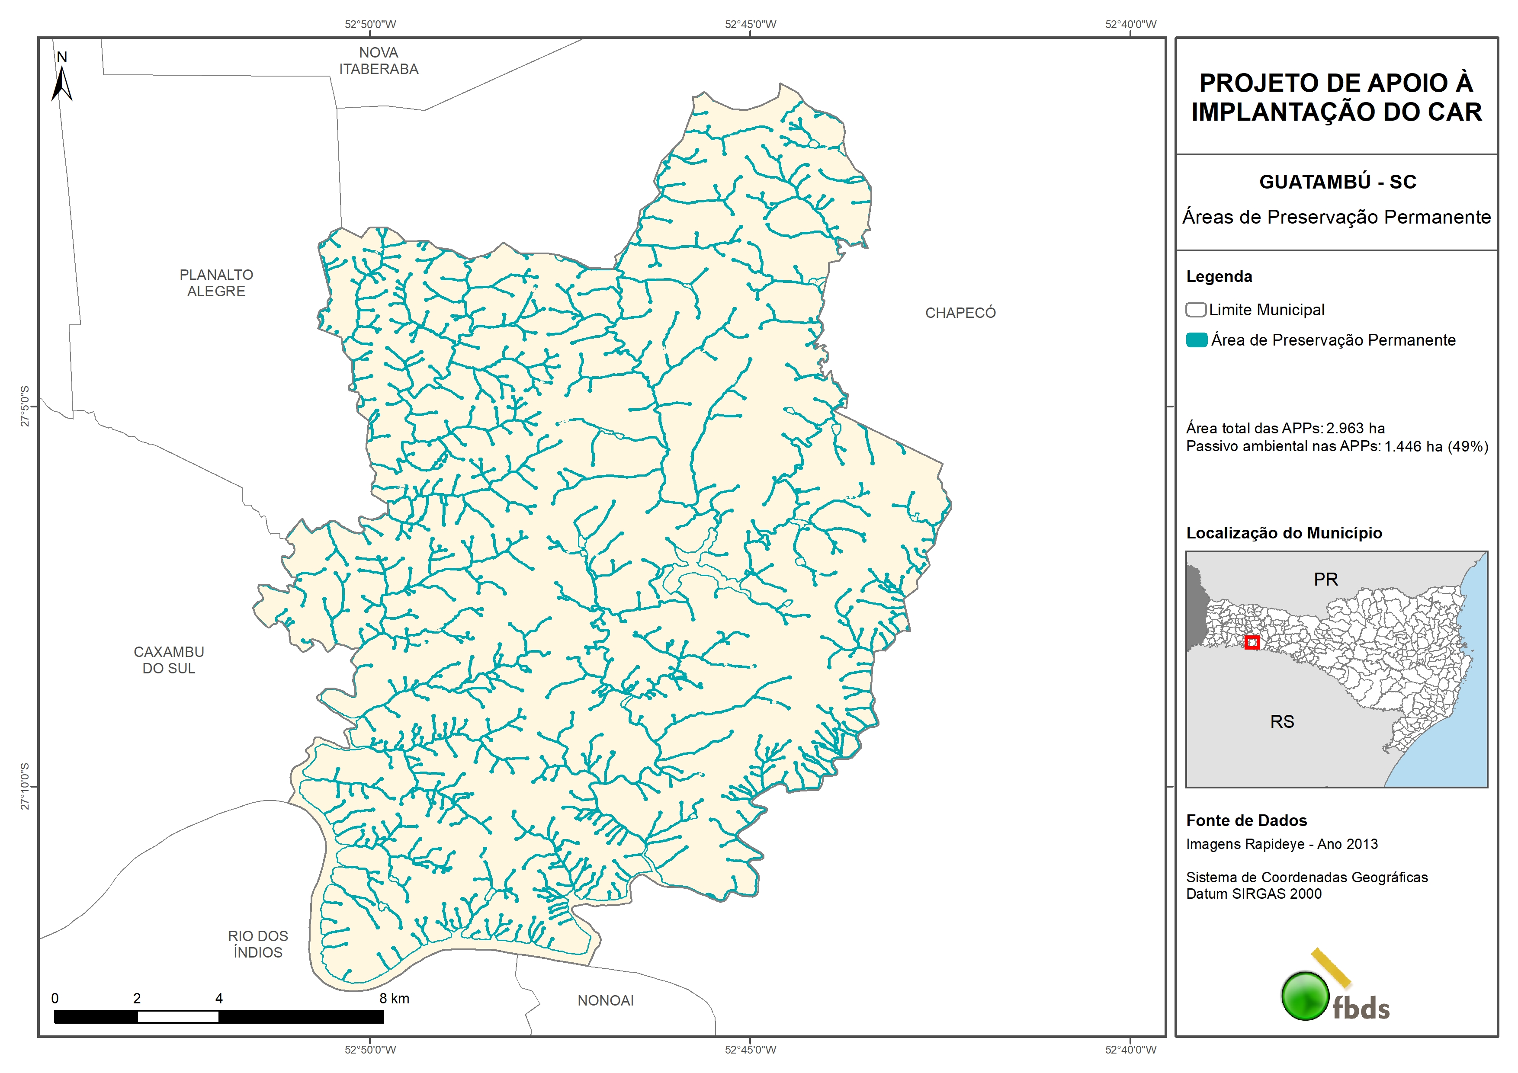Click the CHAPECÓ municipality label
1518x1073 pixels.
pos(960,313)
